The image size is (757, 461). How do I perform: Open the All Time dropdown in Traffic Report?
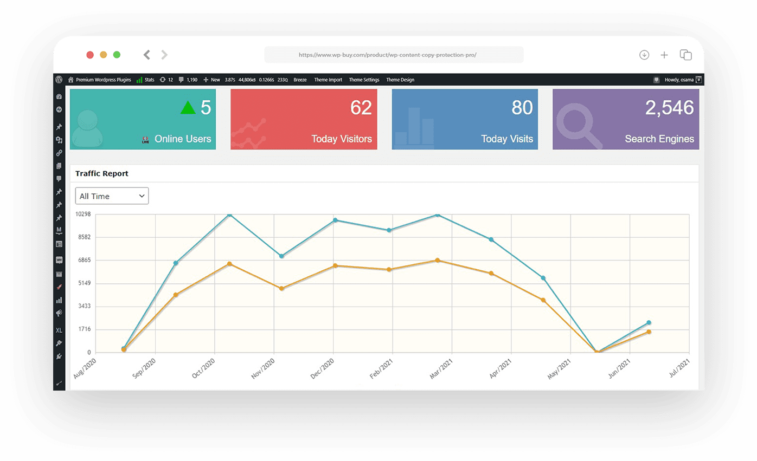112,196
